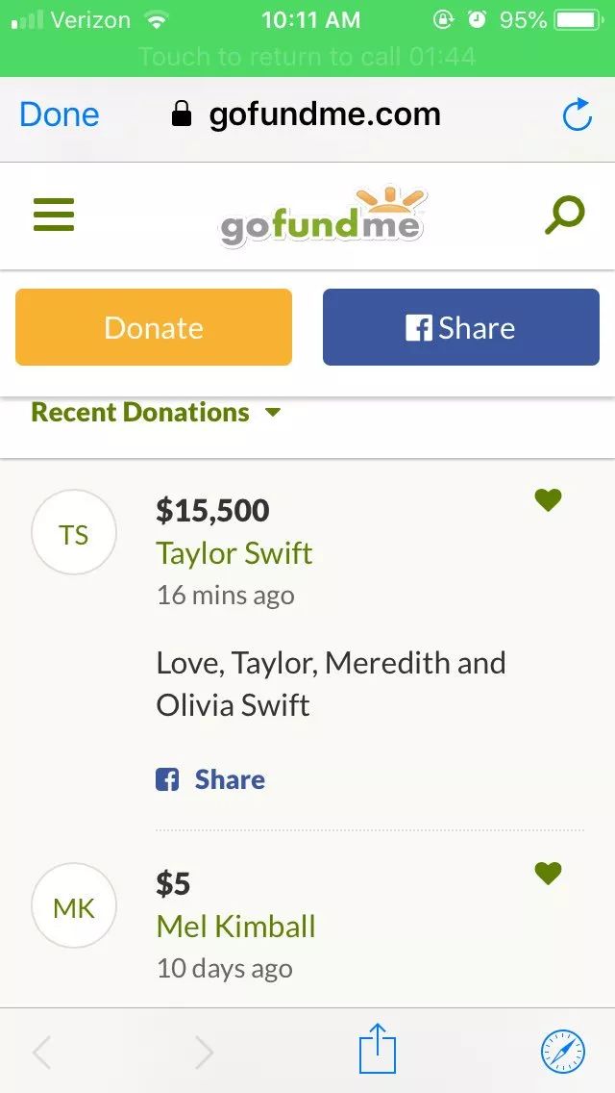Tap the green search magnifier icon

[x=564, y=216]
